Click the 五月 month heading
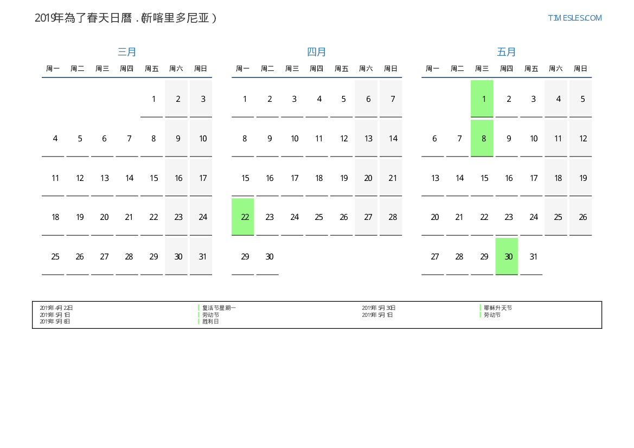Image resolution: width=634 pixels, height=448 pixels. pyautogui.click(x=507, y=52)
